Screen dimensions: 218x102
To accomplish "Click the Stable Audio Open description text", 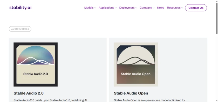I will 149,100.
